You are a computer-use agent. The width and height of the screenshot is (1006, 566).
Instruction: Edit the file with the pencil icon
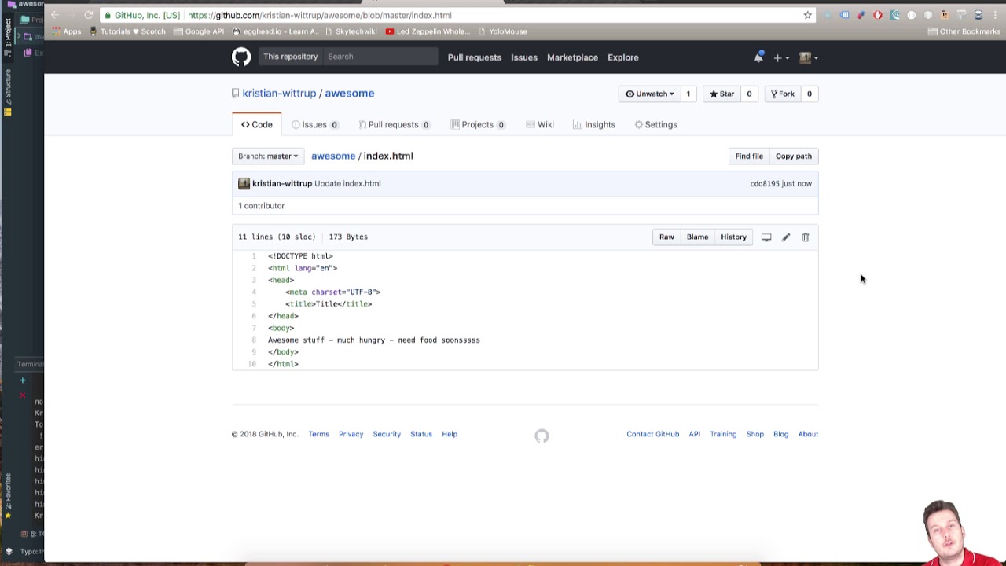coord(786,237)
